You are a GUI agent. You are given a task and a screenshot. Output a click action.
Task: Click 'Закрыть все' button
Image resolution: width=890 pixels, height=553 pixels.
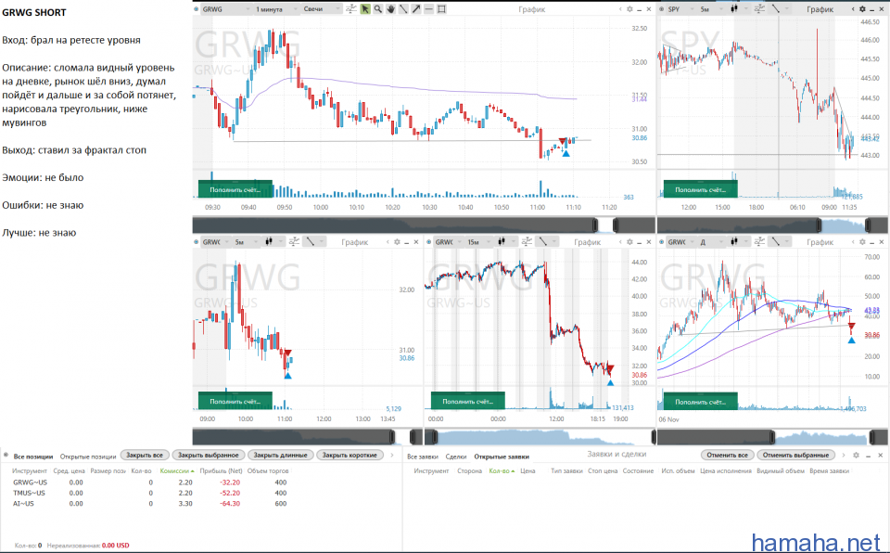click(x=145, y=456)
